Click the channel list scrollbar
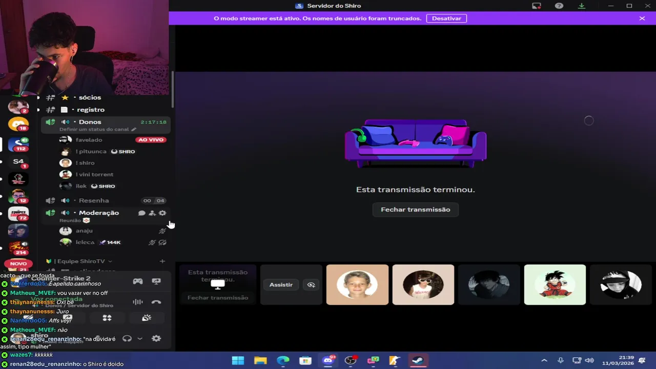 pyautogui.click(x=173, y=90)
